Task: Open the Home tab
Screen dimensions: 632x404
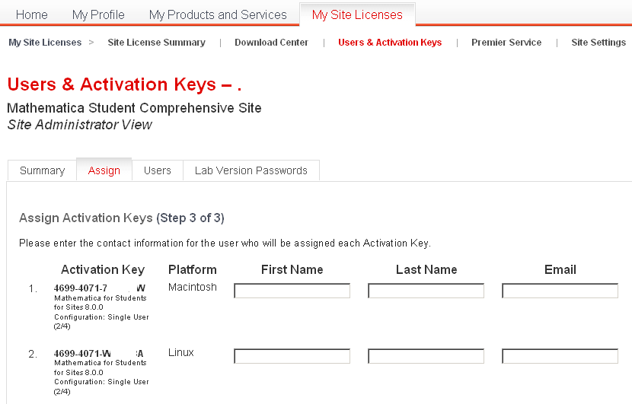Action: tap(31, 15)
